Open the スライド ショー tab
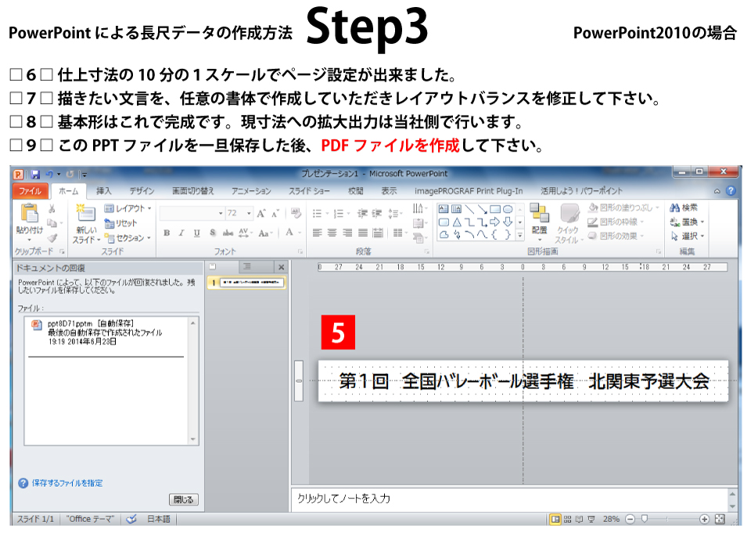 tap(309, 191)
